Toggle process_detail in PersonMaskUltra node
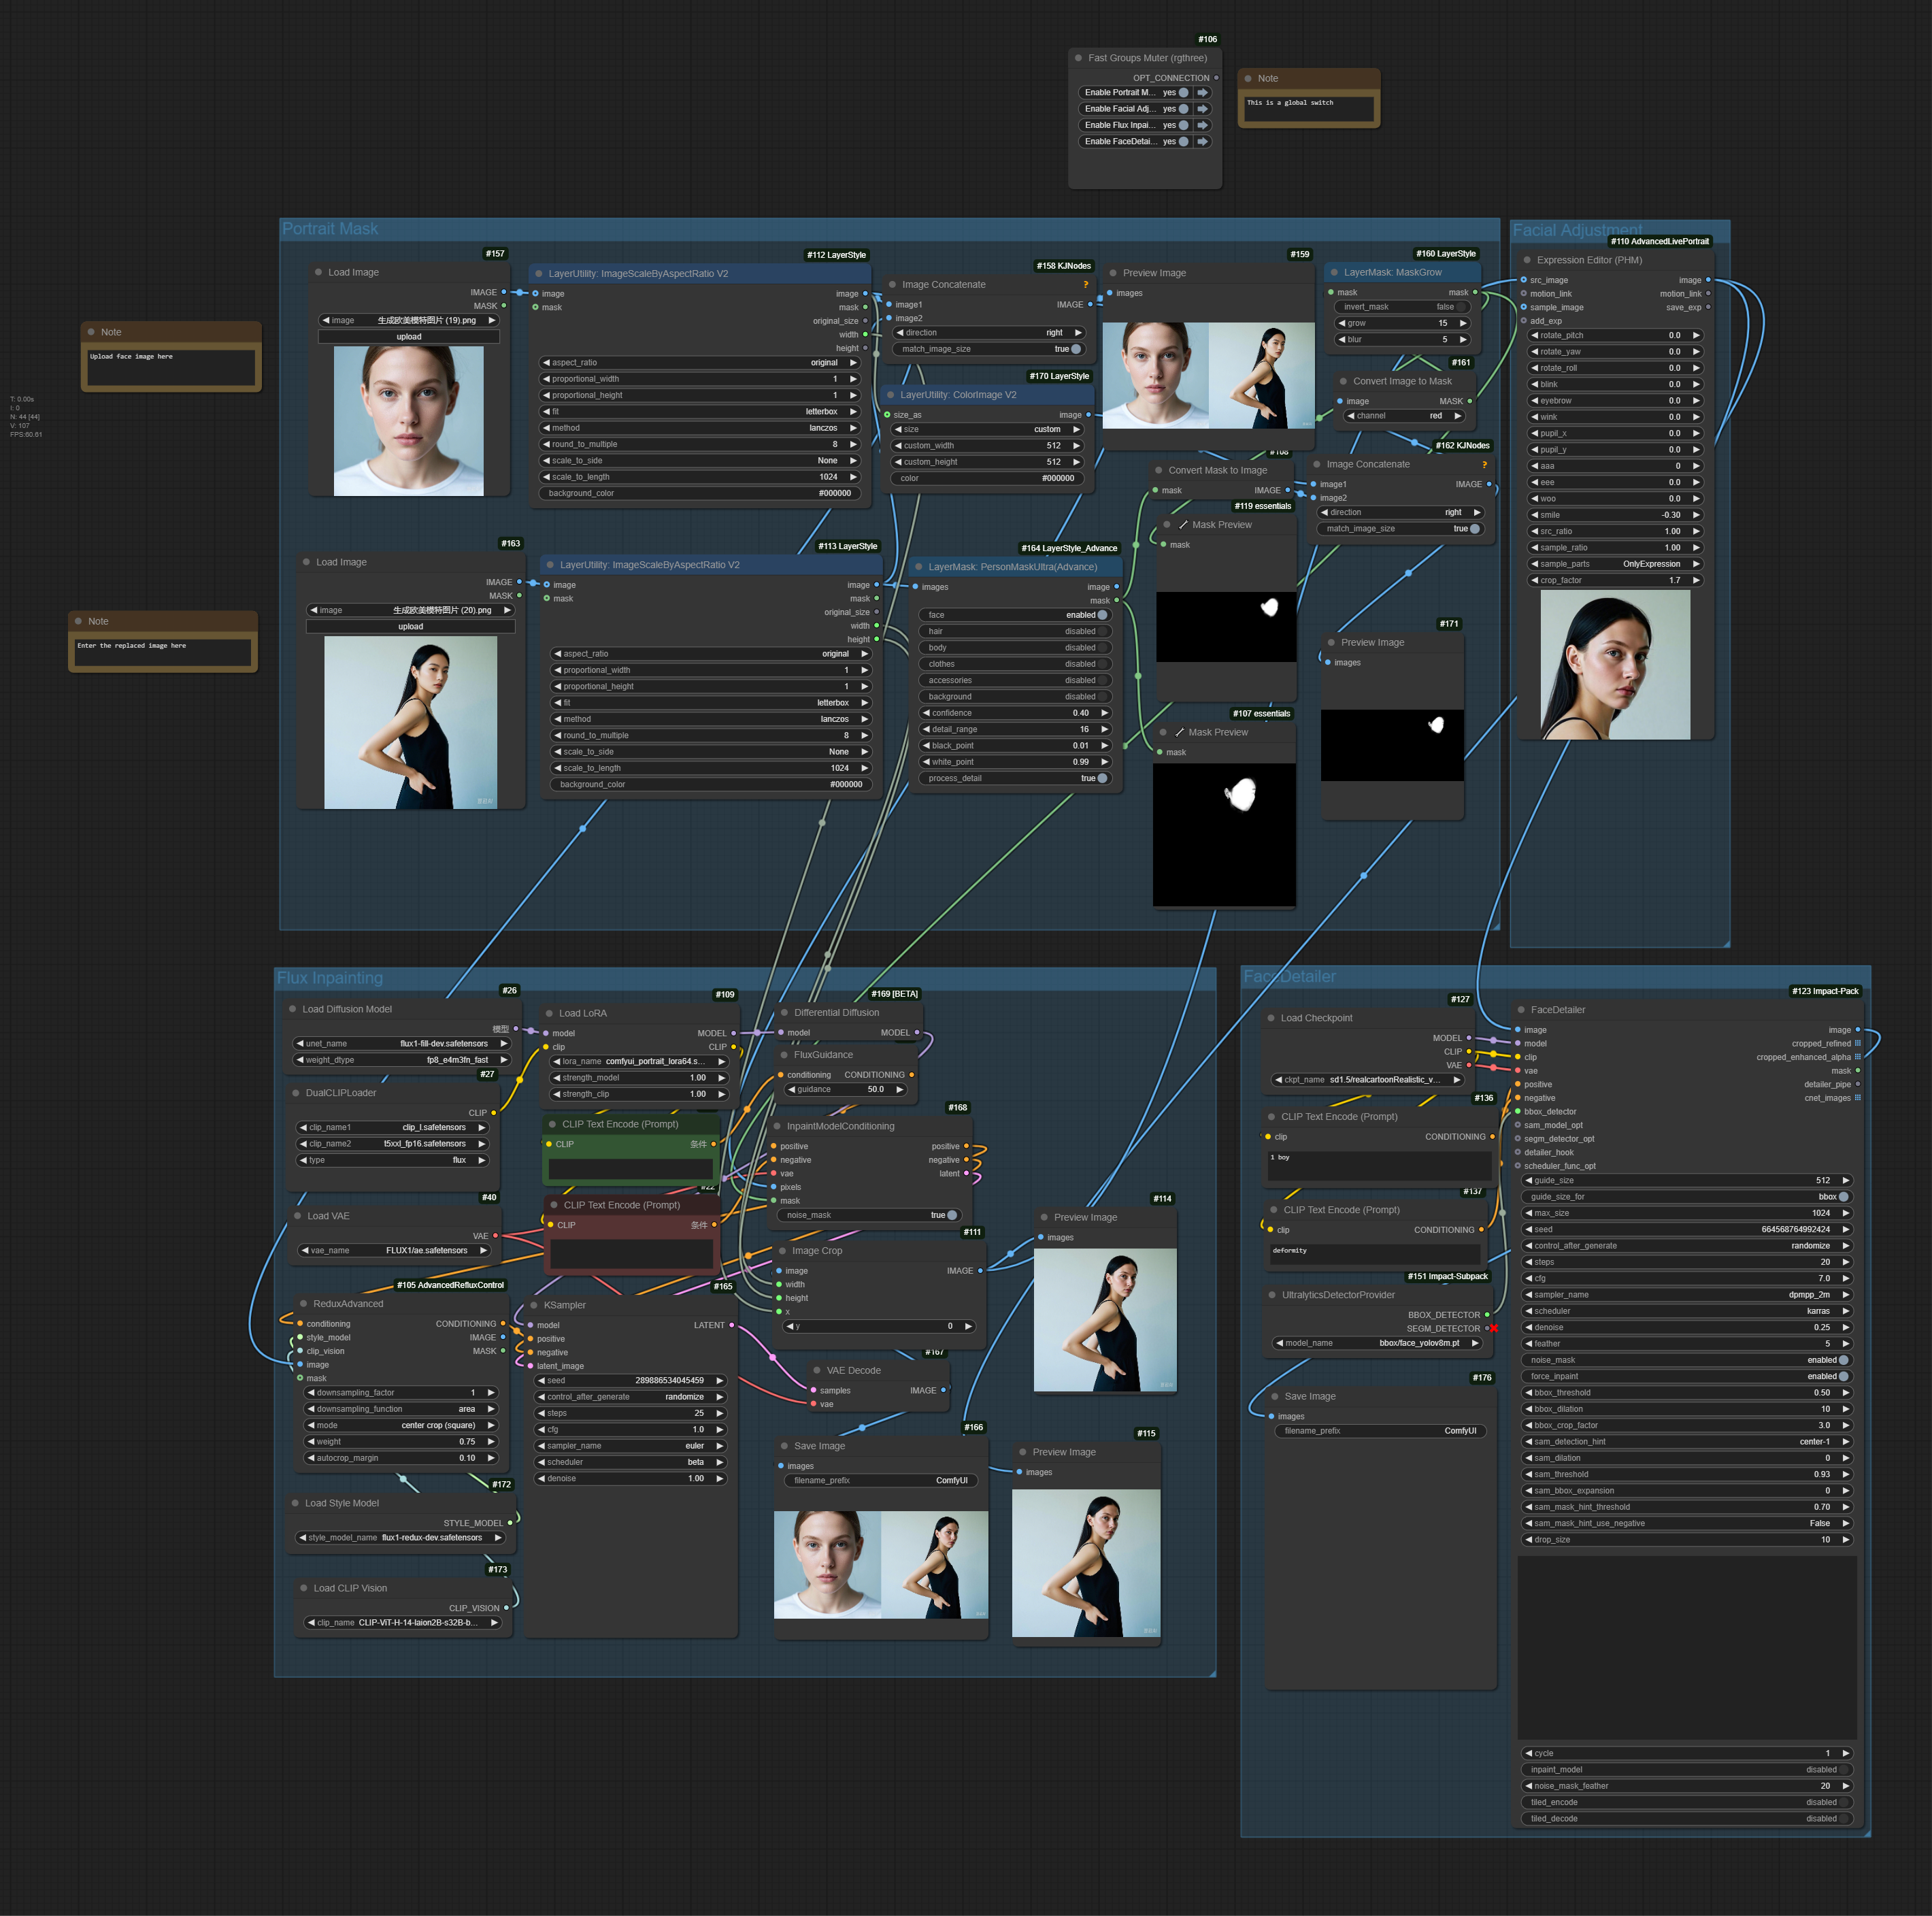Screen dimensions: 1932x1916 click(x=1016, y=778)
